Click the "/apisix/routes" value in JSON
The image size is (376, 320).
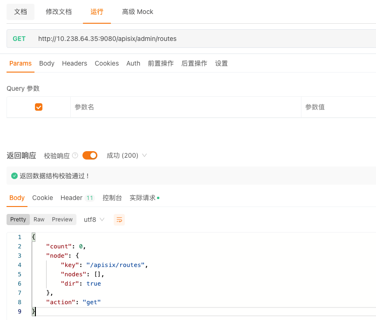pyautogui.click(x=116, y=265)
